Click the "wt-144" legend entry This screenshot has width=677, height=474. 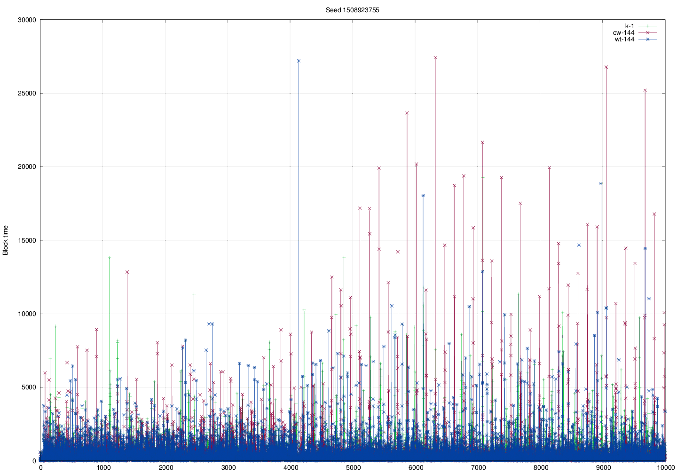624,39
